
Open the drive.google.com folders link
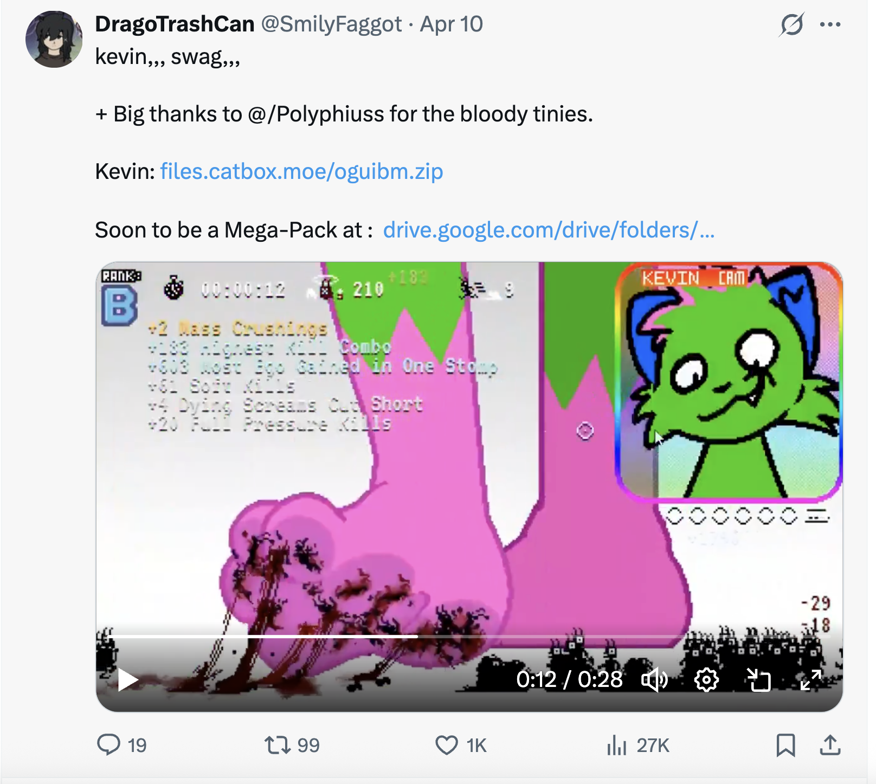tap(549, 230)
